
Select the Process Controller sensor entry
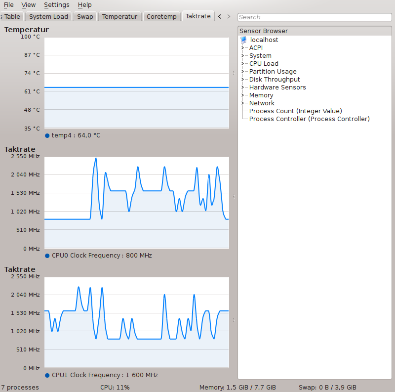(x=309, y=119)
